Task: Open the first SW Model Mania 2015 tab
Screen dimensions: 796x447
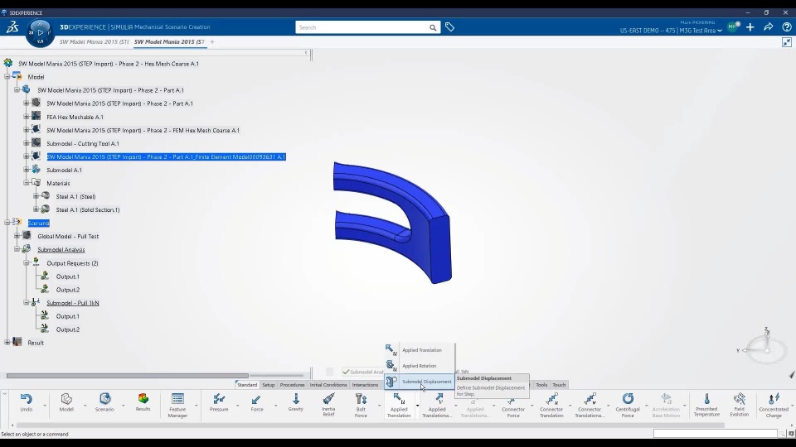Action: click(x=94, y=41)
